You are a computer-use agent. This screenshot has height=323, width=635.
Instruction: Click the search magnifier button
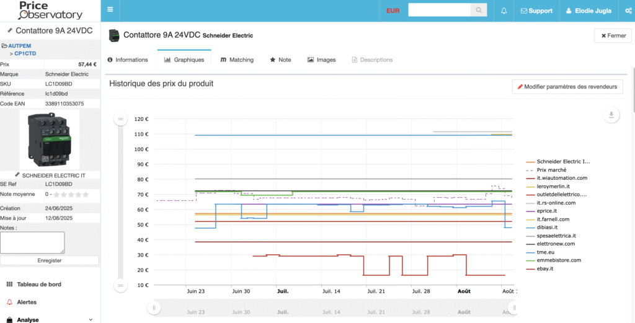point(479,11)
